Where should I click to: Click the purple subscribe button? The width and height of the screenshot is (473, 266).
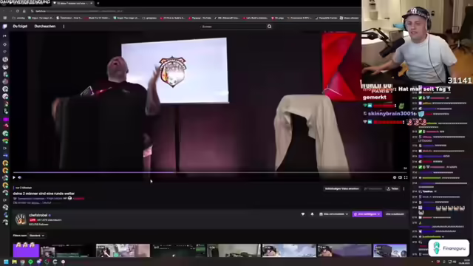tap(367, 214)
